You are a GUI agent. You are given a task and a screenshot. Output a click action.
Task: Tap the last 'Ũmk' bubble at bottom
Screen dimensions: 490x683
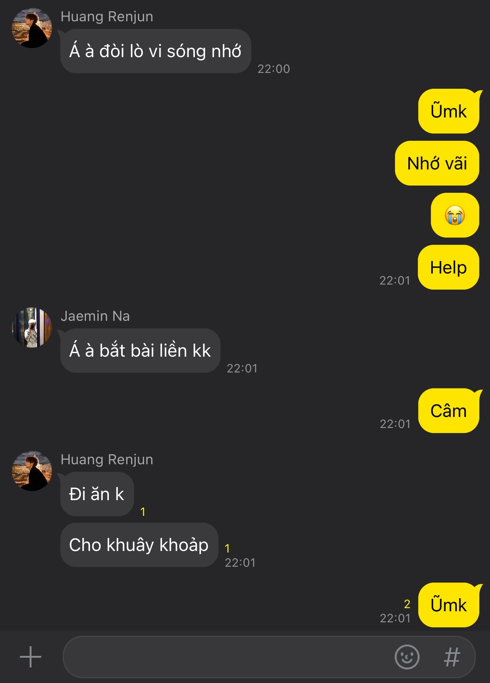(x=449, y=605)
